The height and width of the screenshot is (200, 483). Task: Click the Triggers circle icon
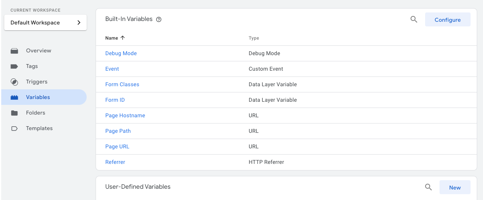click(x=14, y=82)
